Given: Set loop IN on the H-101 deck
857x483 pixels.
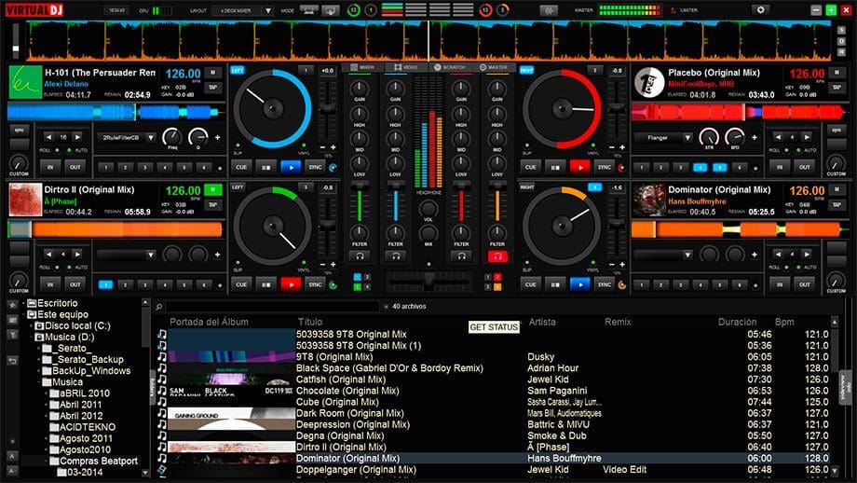Looking at the screenshot, I should (x=50, y=167).
